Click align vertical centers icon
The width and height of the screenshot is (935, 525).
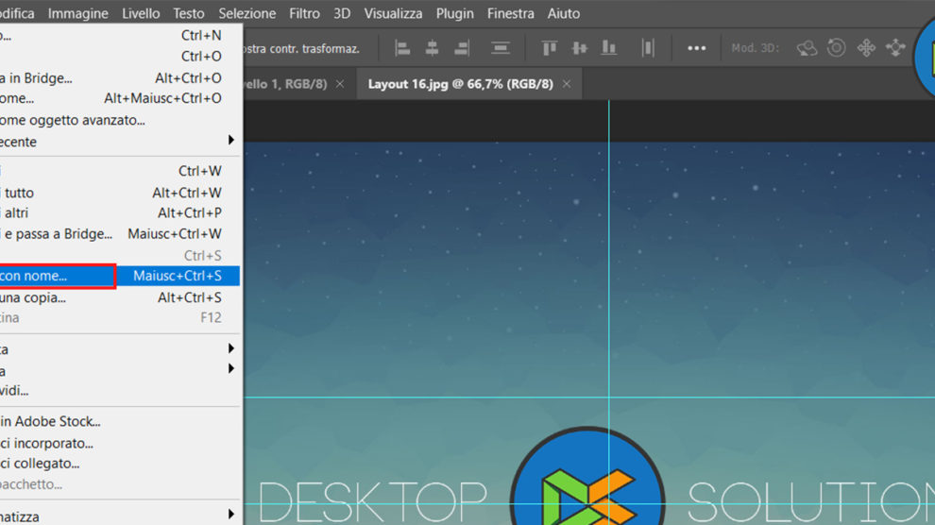580,48
